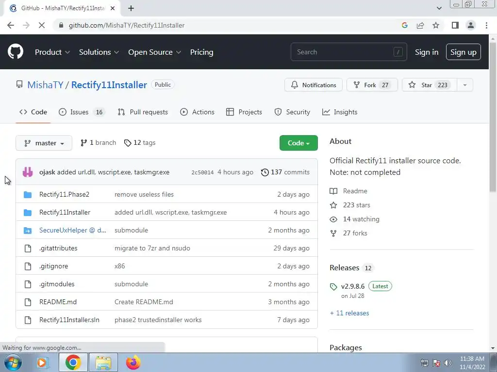Switch to the Code tab
The image size is (497, 372).
(x=33, y=112)
